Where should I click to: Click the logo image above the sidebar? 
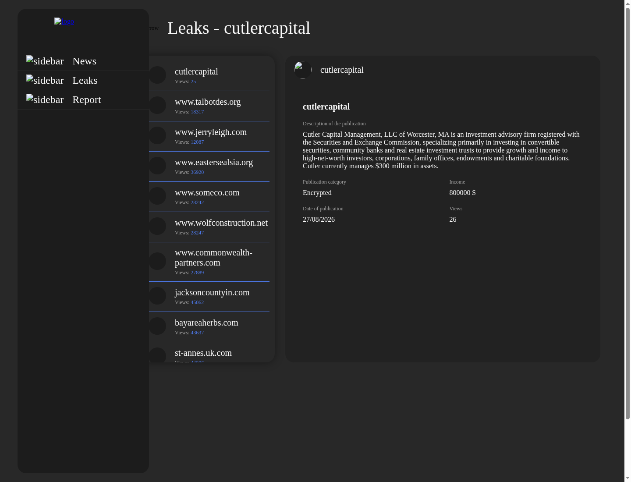(64, 21)
